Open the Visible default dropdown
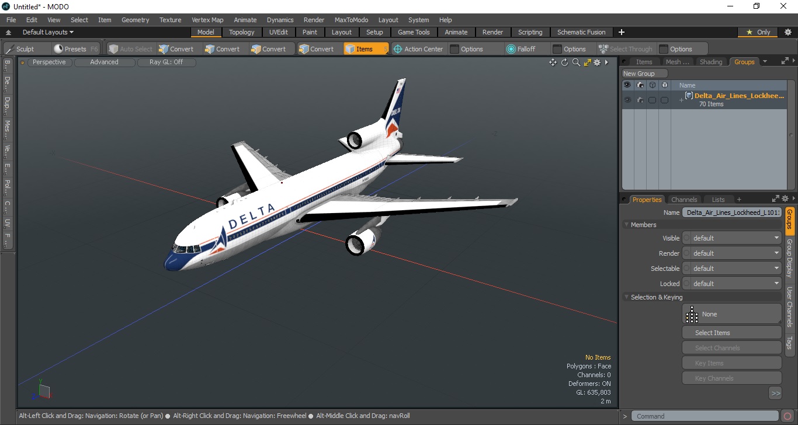 pos(732,238)
